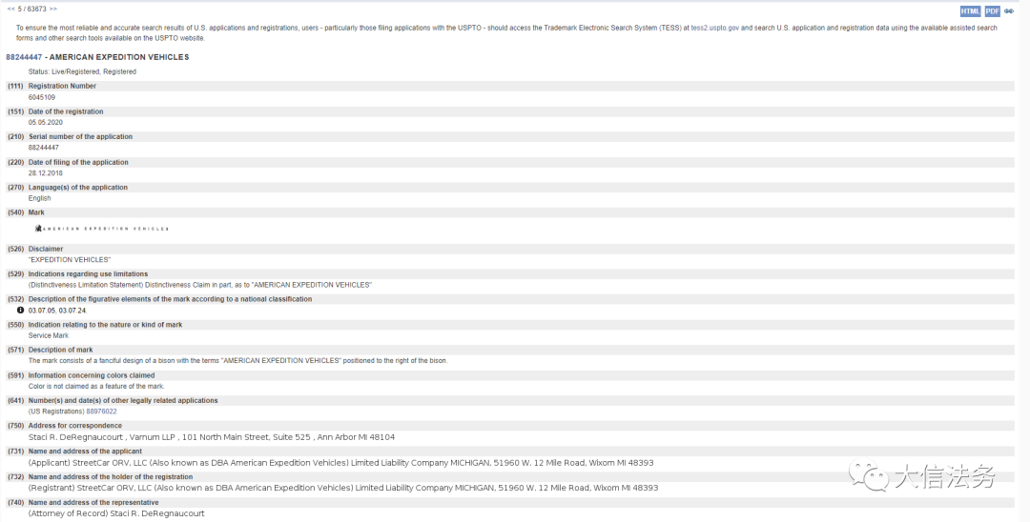Click Date of filing of the application label
This screenshot has height=522, width=1030.
pos(78,162)
